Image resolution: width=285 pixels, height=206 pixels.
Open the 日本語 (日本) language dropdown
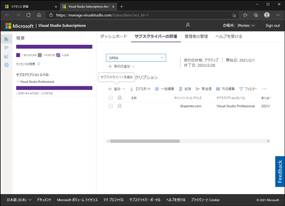point(19,200)
